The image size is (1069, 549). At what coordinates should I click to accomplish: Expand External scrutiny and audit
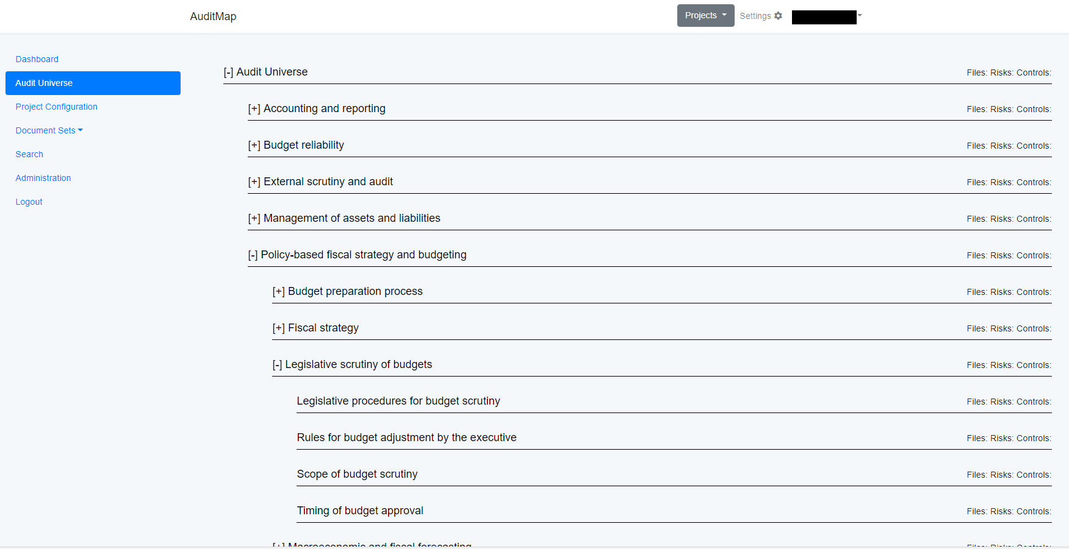(254, 182)
